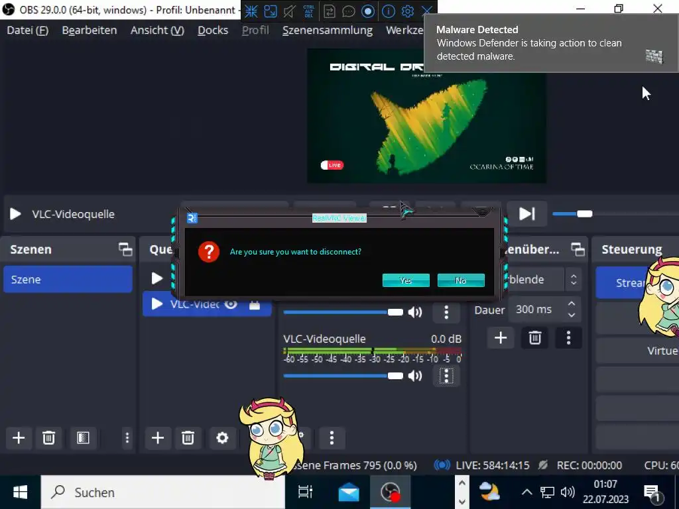Viewport: 679px width, 509px height.
Task: Pop out the Szenenüberblendung dock
Action: click(x=578, y=249)
